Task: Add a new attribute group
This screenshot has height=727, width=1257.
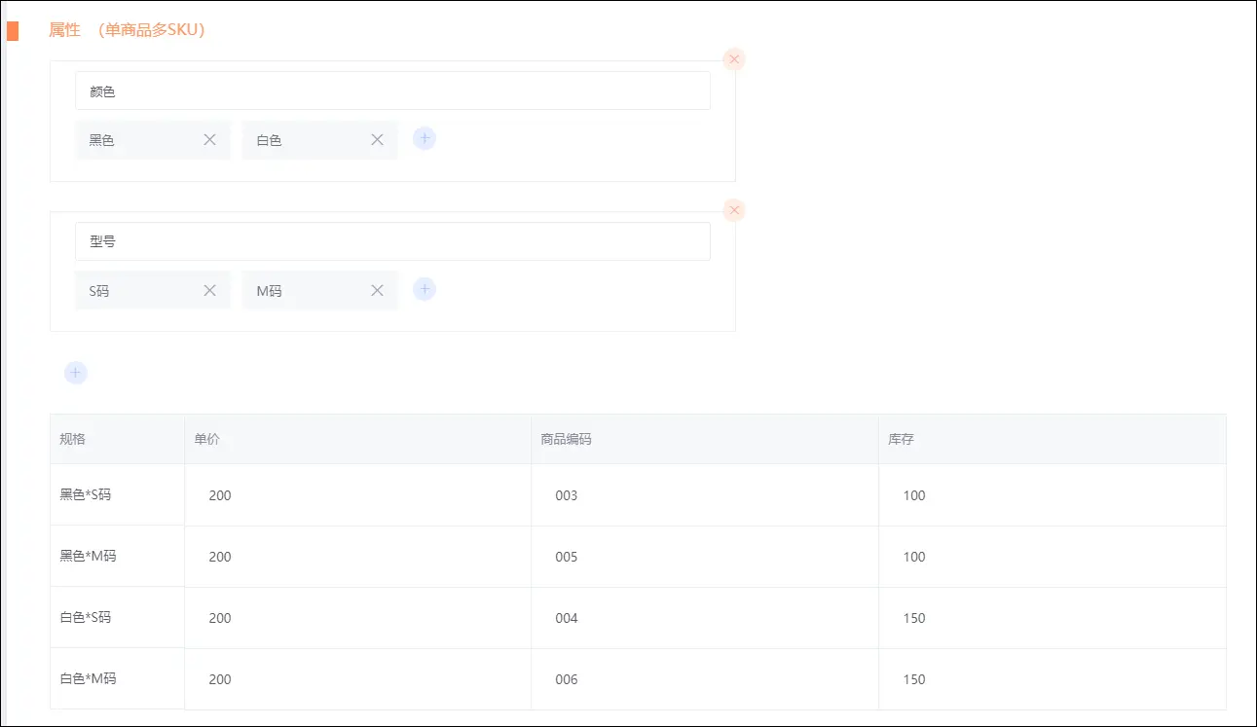Action: (76, 373)
